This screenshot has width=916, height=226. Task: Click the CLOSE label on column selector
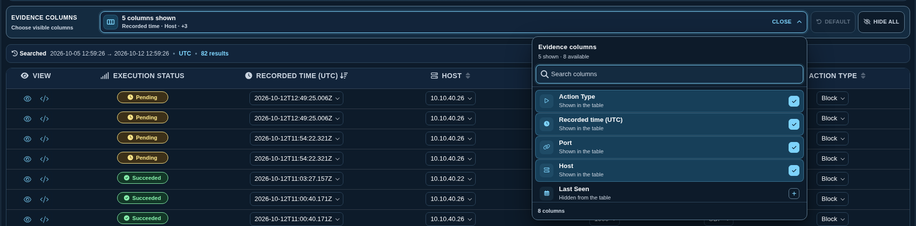[781, 22]
